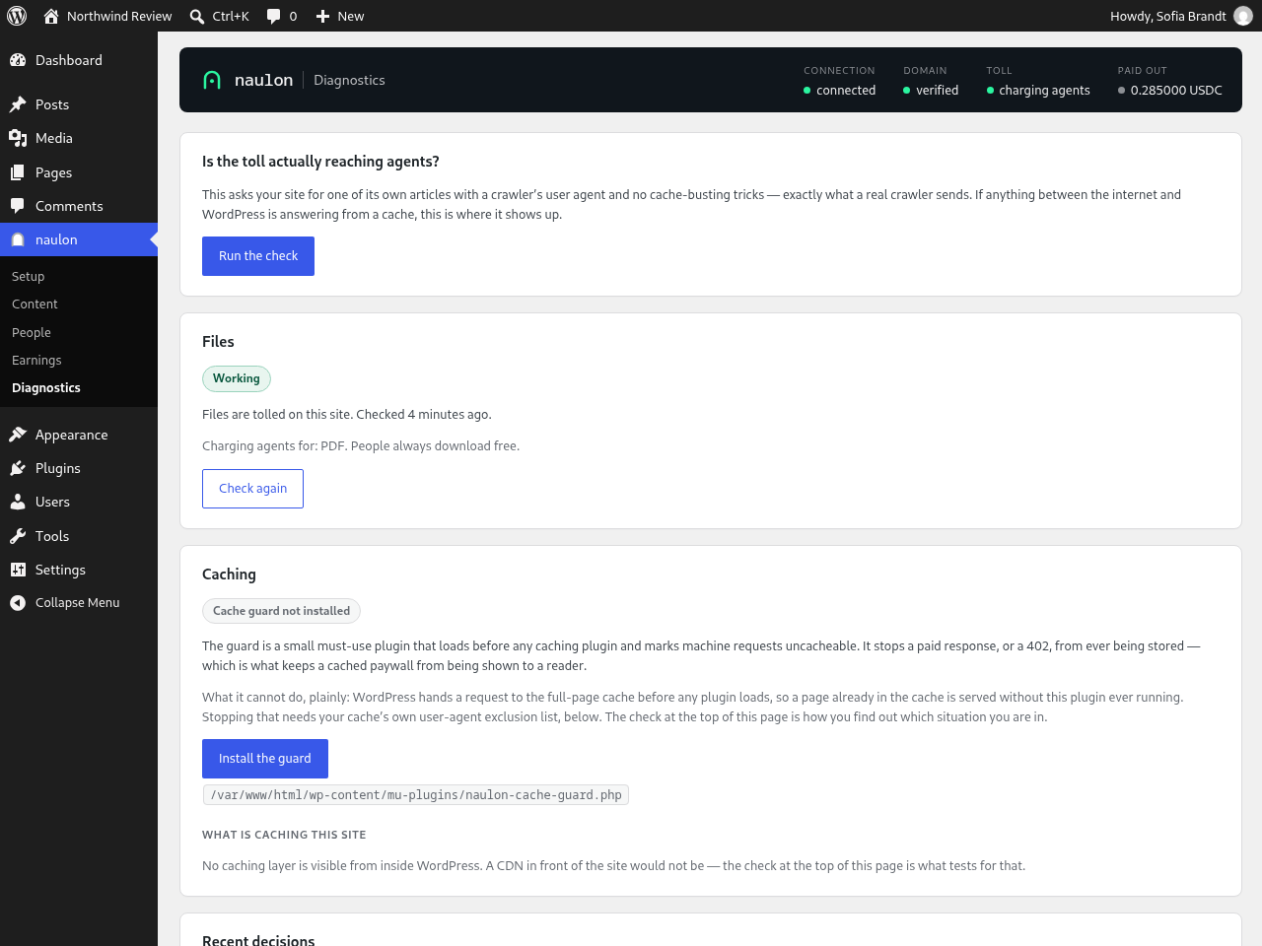Click the home icon beside Northwind Review
The height and width of the screenshot is (946, 1262).
51,16
